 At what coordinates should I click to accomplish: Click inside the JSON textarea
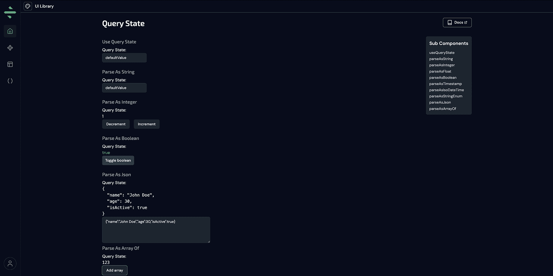[x=156, y=230]
